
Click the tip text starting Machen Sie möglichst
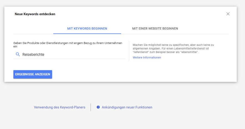coord(173,49)
